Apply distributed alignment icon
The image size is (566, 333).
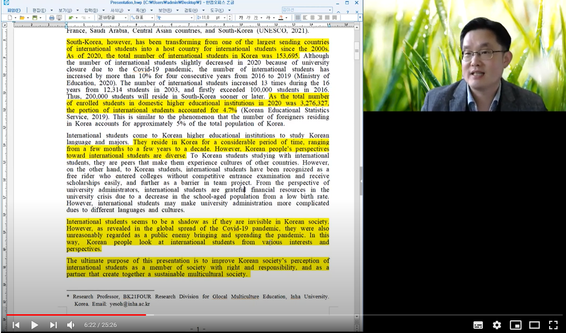pyautogui.click(x=327, y=18)
